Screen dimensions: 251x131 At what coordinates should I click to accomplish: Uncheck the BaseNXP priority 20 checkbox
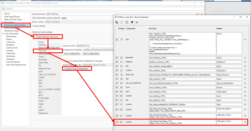pyautogui.click(x=117, y=58)
